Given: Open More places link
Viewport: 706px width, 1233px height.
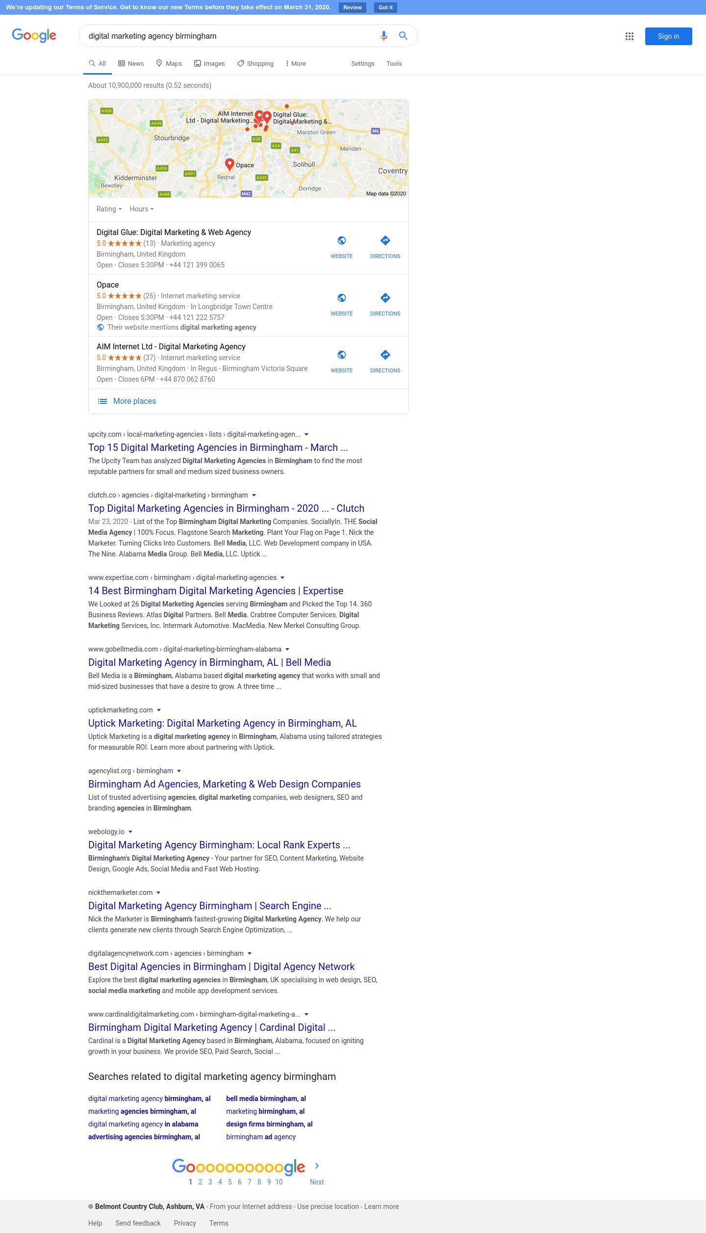Looking at the screenshot, I should [x=134, y=401].
